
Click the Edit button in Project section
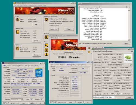click(x=37, y=25)
